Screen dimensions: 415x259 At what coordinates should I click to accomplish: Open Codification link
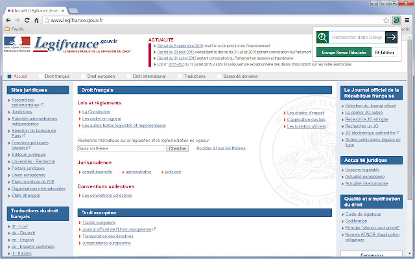[356, 221]
